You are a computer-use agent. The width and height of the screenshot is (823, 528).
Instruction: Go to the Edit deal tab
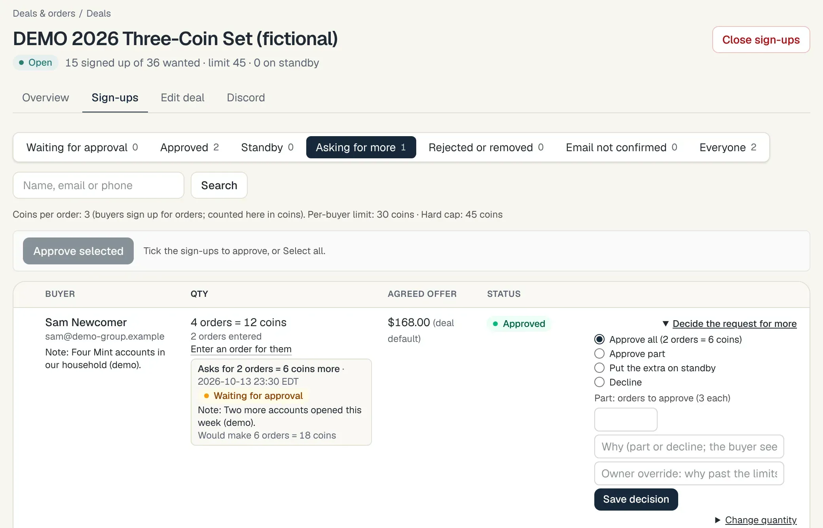tap(182, 97)
